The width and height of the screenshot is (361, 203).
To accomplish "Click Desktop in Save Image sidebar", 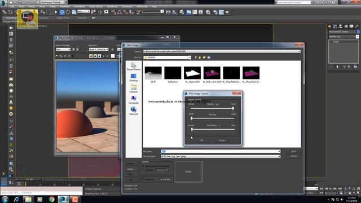I will coord(133,78).
